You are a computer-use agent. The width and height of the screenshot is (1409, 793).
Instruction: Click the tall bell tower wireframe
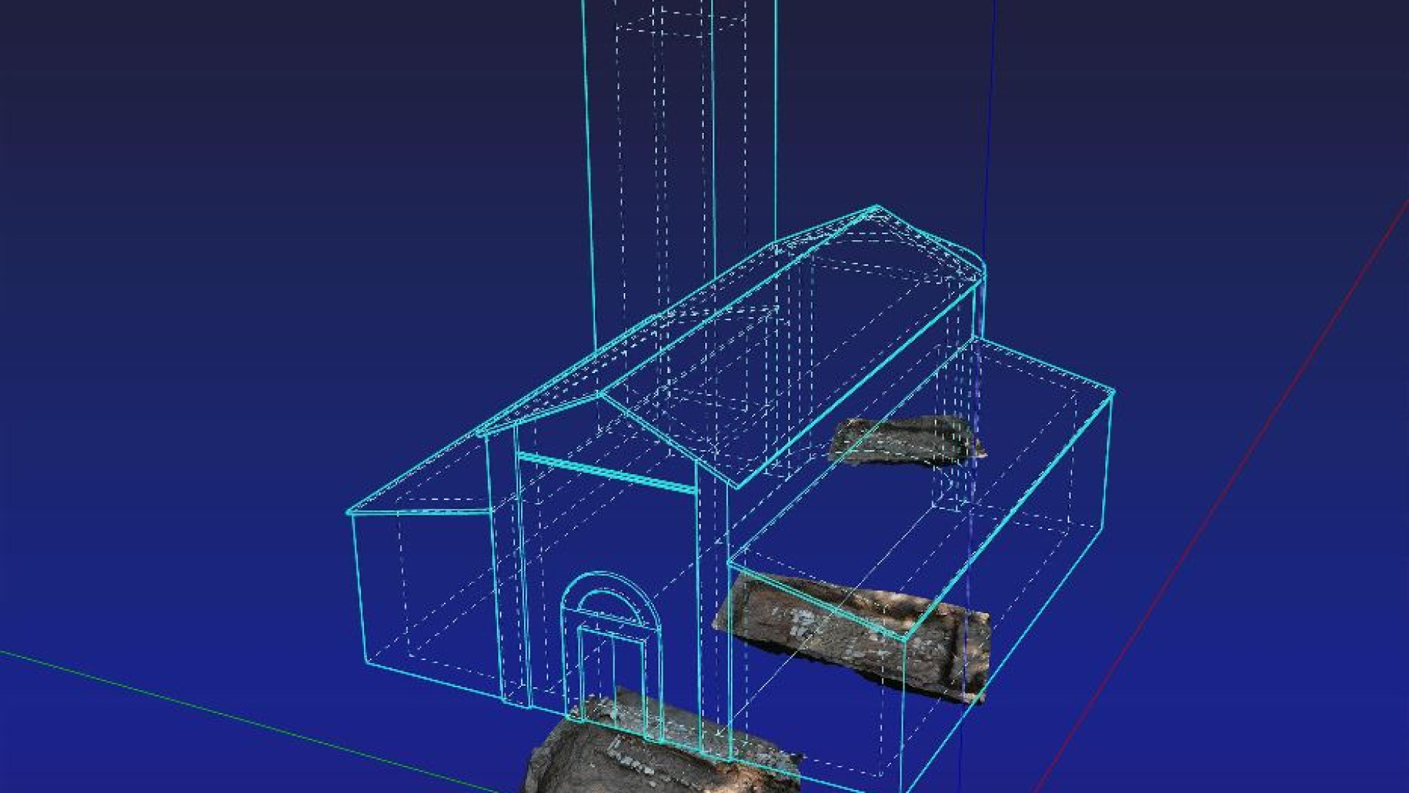tap(680, 169)
